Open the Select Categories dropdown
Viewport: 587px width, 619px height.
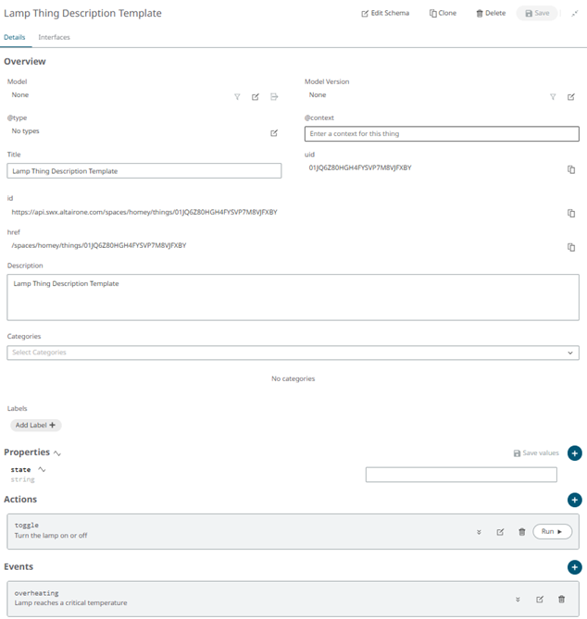click(293, 353)
